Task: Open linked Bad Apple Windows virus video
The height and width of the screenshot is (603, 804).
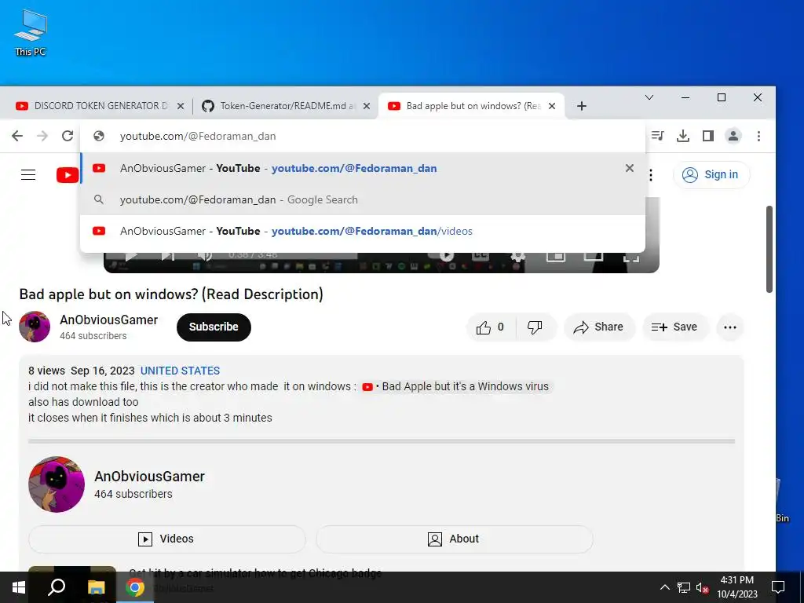Action: pyautogui.click(x=455, y=386)
